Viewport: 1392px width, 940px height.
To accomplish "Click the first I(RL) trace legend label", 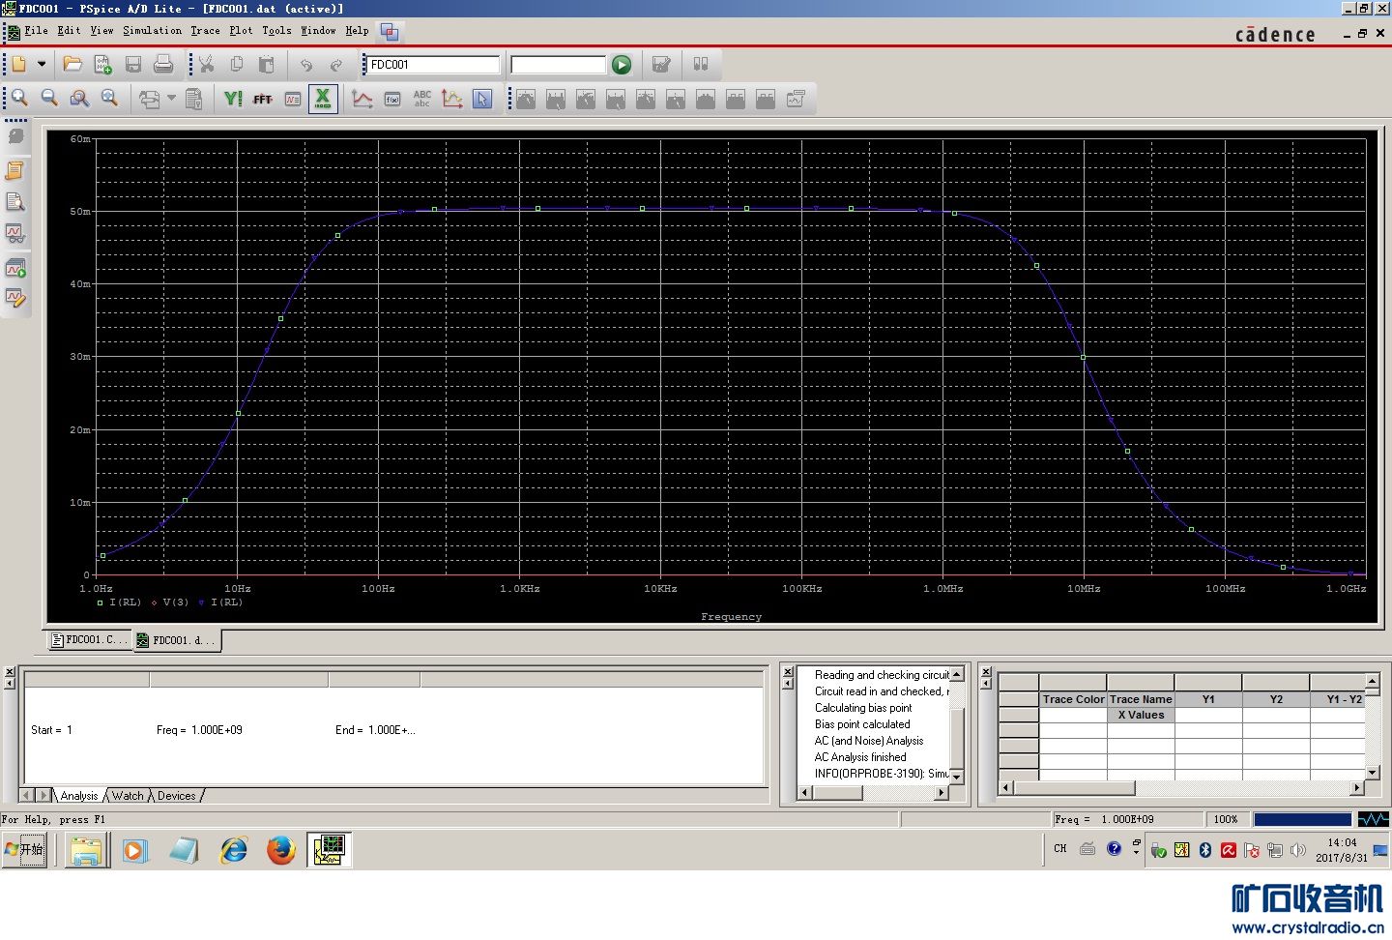I will tap(125, 602).
